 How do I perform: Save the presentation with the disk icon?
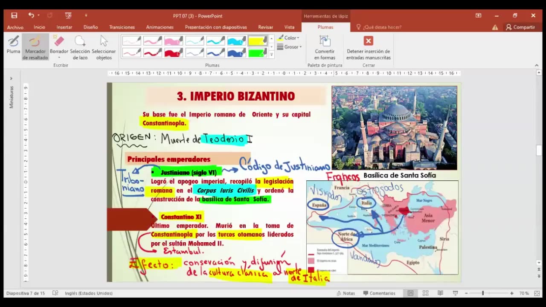click(14, 15)
